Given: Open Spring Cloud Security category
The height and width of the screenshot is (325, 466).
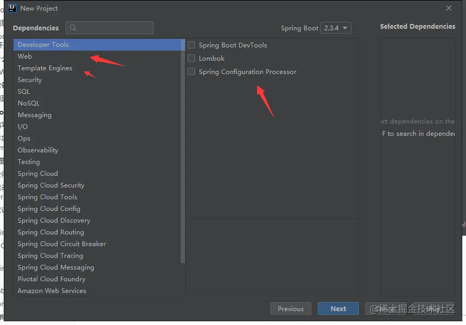Looking at the screenshot, I should click(x=97, y=185).
